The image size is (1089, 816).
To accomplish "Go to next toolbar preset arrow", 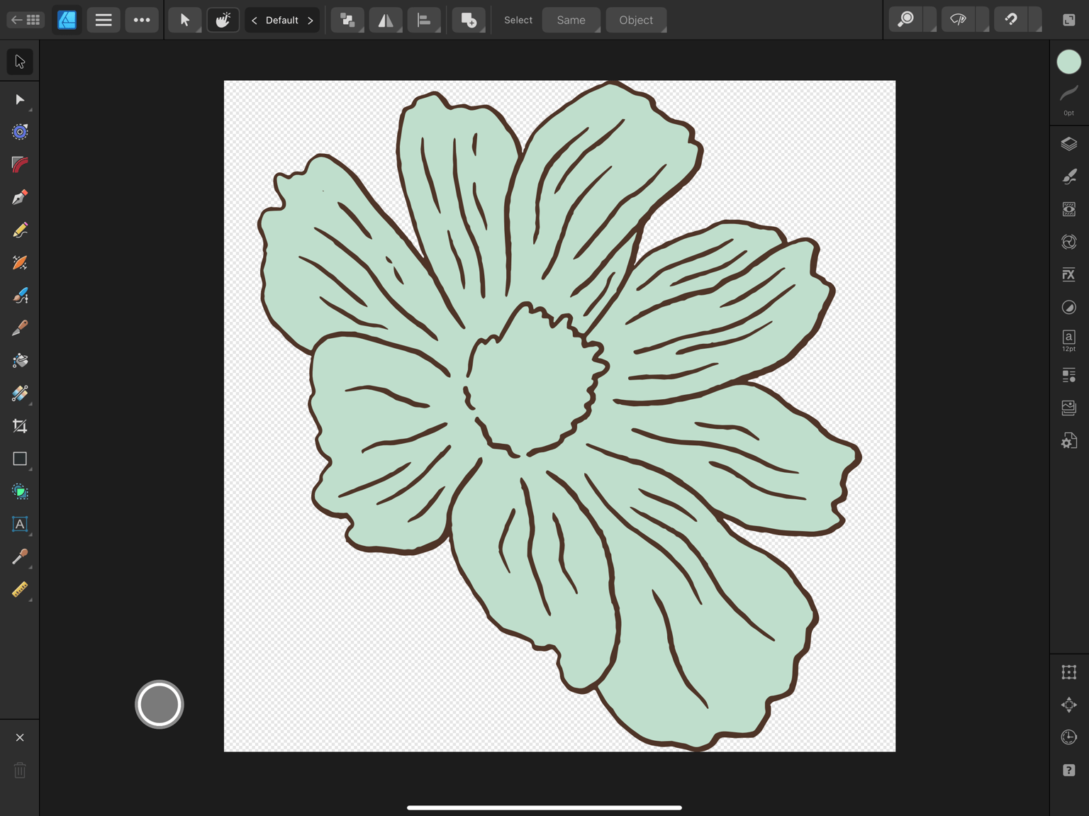I will (x=310, y=20).
